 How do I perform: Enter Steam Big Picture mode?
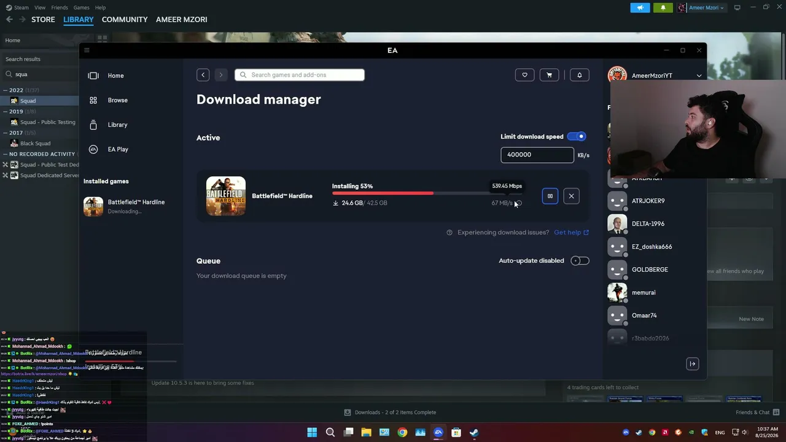coord(737,7)
